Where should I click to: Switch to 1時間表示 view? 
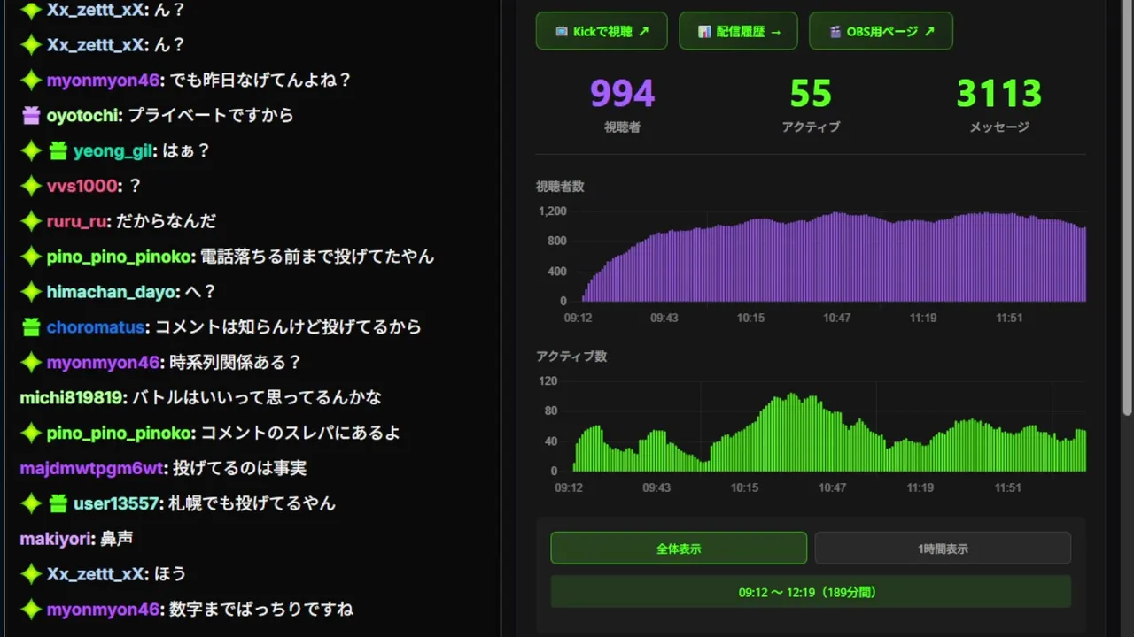pos(943,549)
